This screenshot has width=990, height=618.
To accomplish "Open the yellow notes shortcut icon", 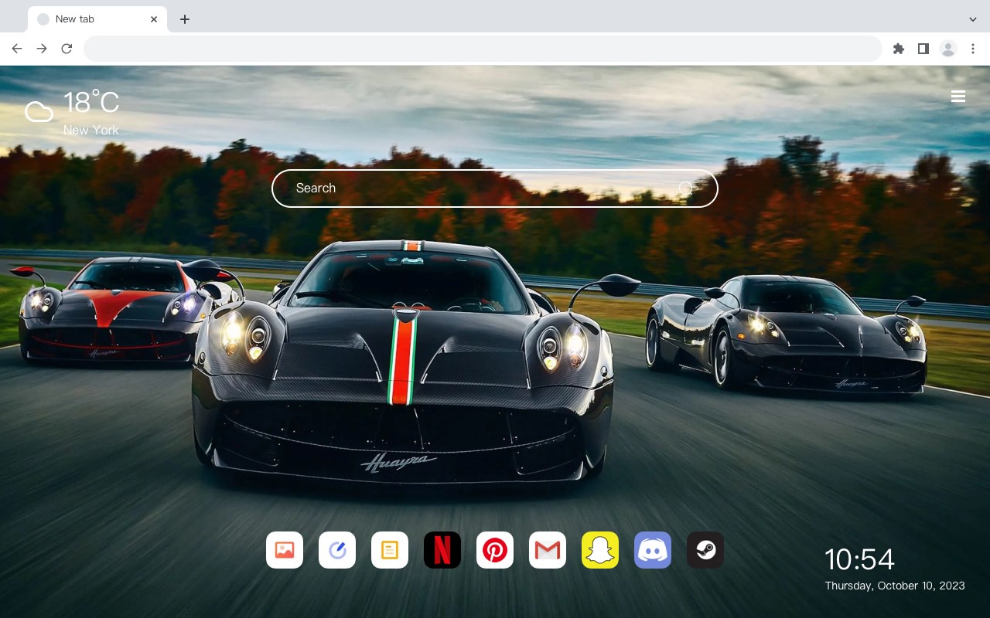I will tap(390, 550).
